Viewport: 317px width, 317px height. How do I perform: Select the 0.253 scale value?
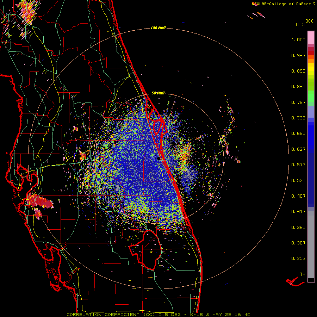(298, 259)
